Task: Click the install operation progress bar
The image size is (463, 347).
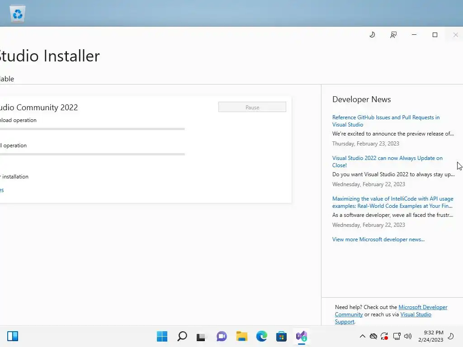Action: click(92, 155)
